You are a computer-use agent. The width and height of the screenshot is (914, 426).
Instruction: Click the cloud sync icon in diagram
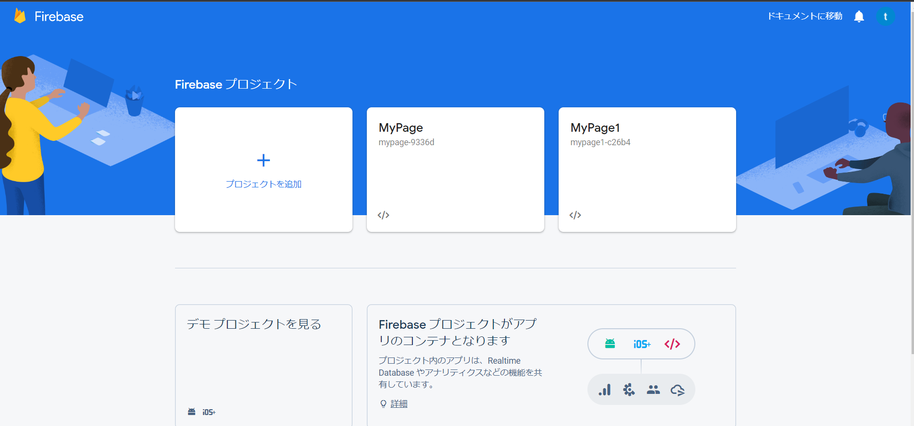[x=678, y=390]
